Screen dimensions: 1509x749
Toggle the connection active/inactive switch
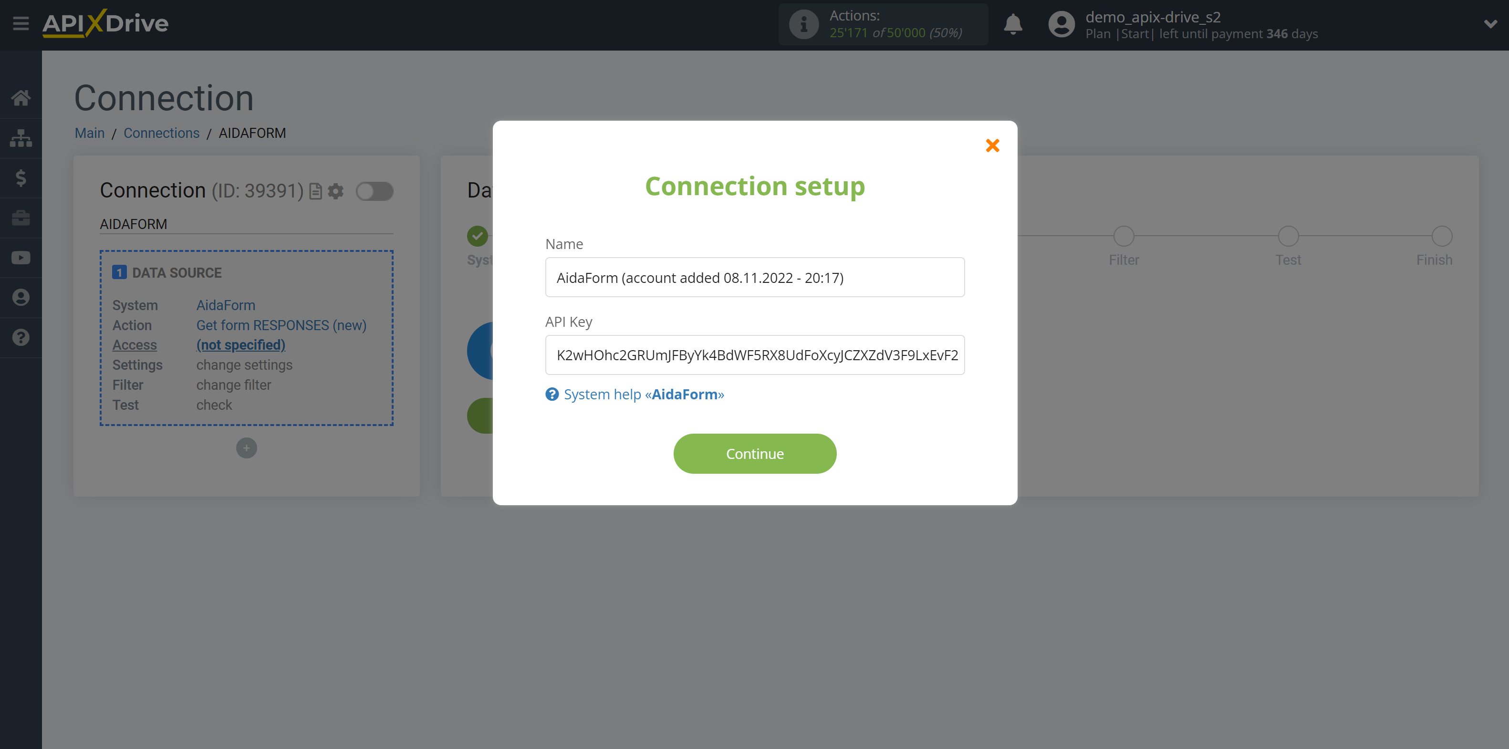375,191
